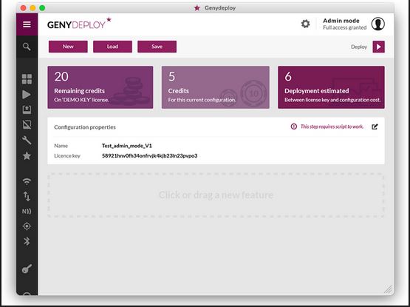Click the yellow minimize window button
Viewport: 410px width, 307px height.
tap(33, 8)
